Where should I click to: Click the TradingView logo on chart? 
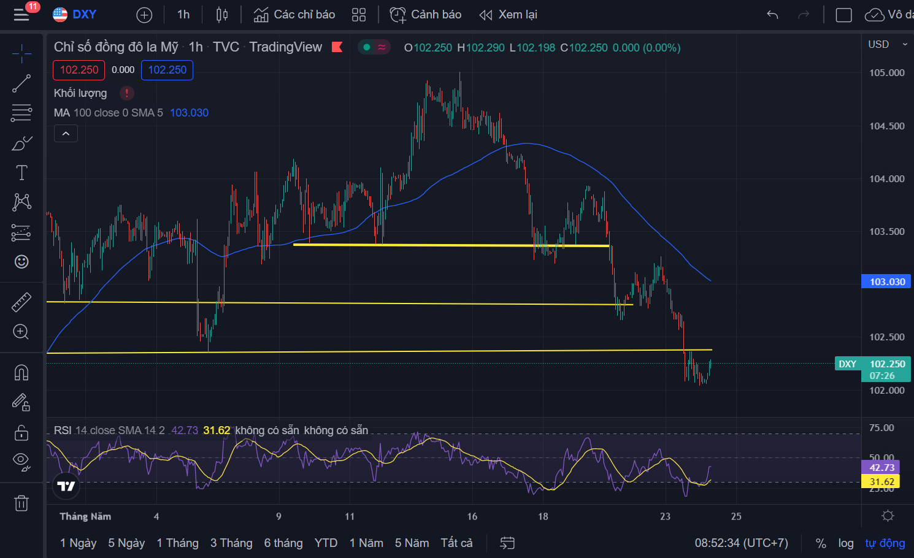click(66, 486)
